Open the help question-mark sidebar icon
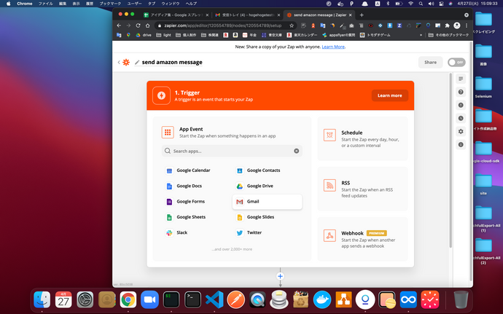 click(x=461, y=92)
